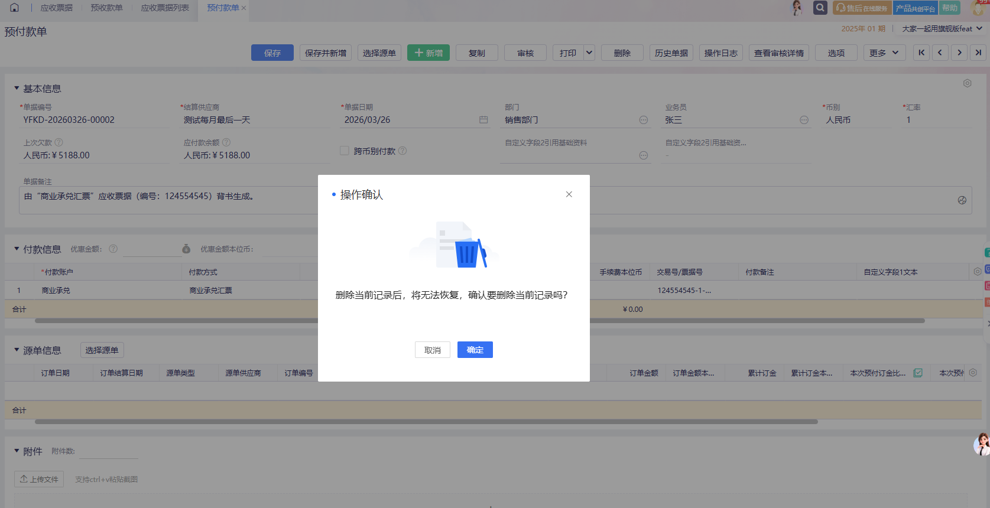The height and width of the screenshot is (508, 990).
Task: Close the 操作确认 dialog
Action: pyautogui.click(x=569, y=194)
